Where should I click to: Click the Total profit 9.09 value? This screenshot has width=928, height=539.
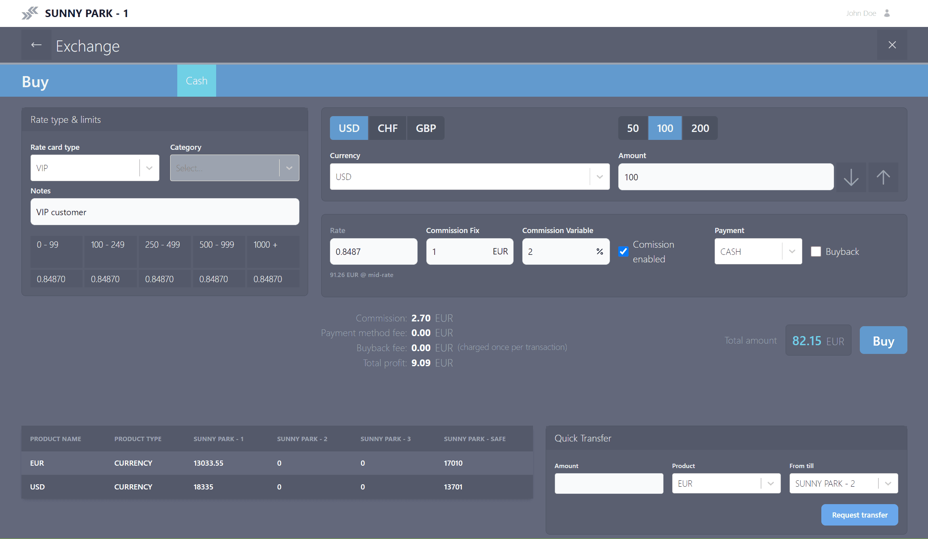pyautogui.click(x=421, y=363)
